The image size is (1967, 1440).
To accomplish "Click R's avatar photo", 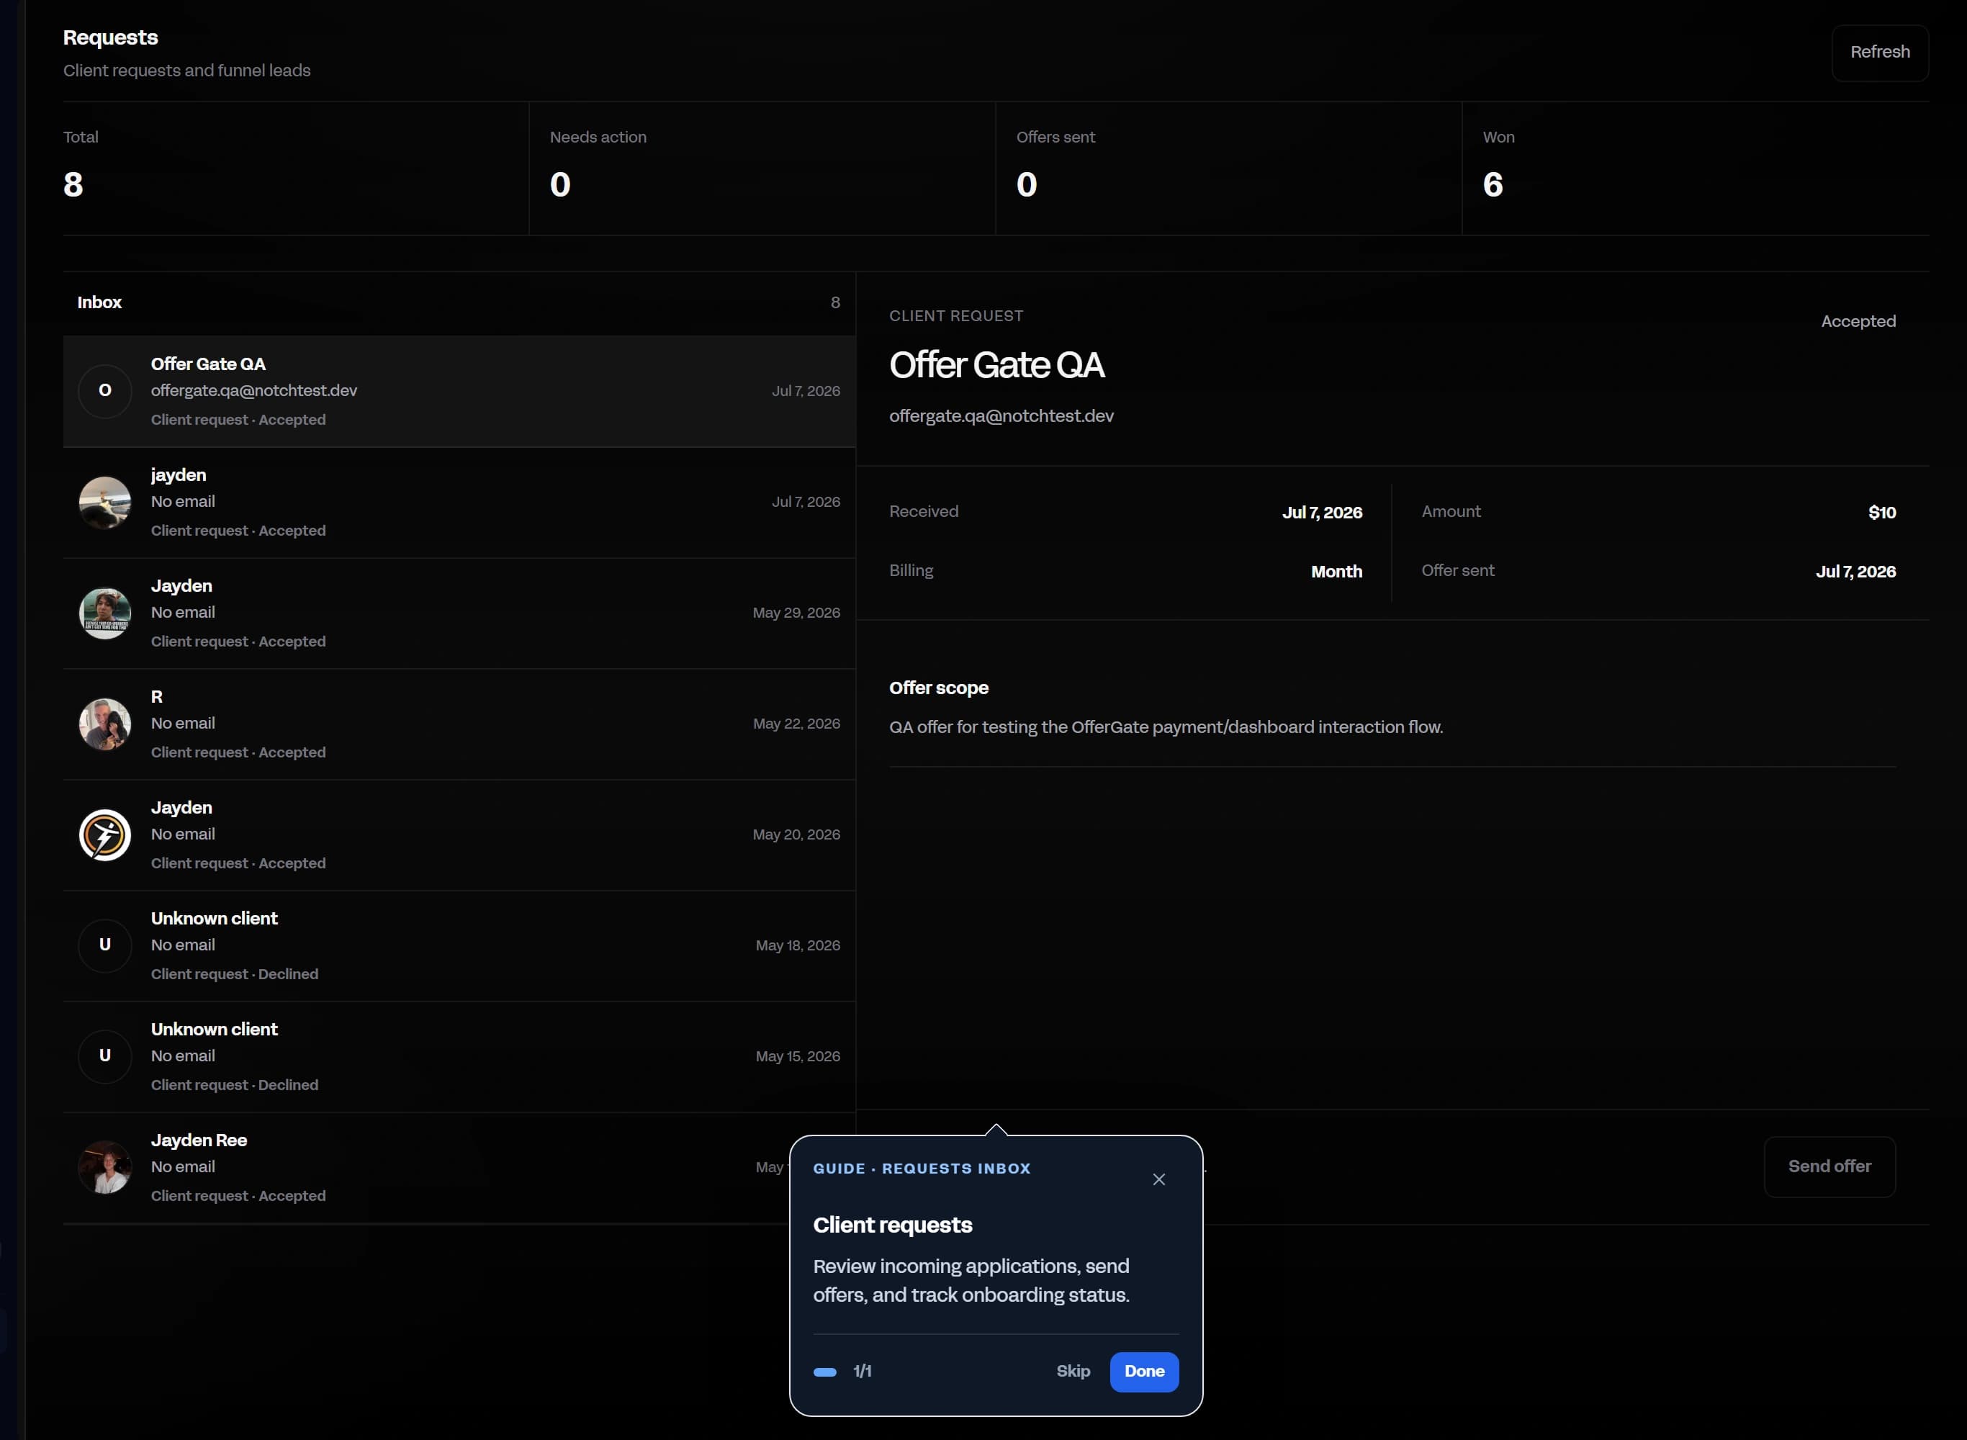I will [x=104, y=724].
